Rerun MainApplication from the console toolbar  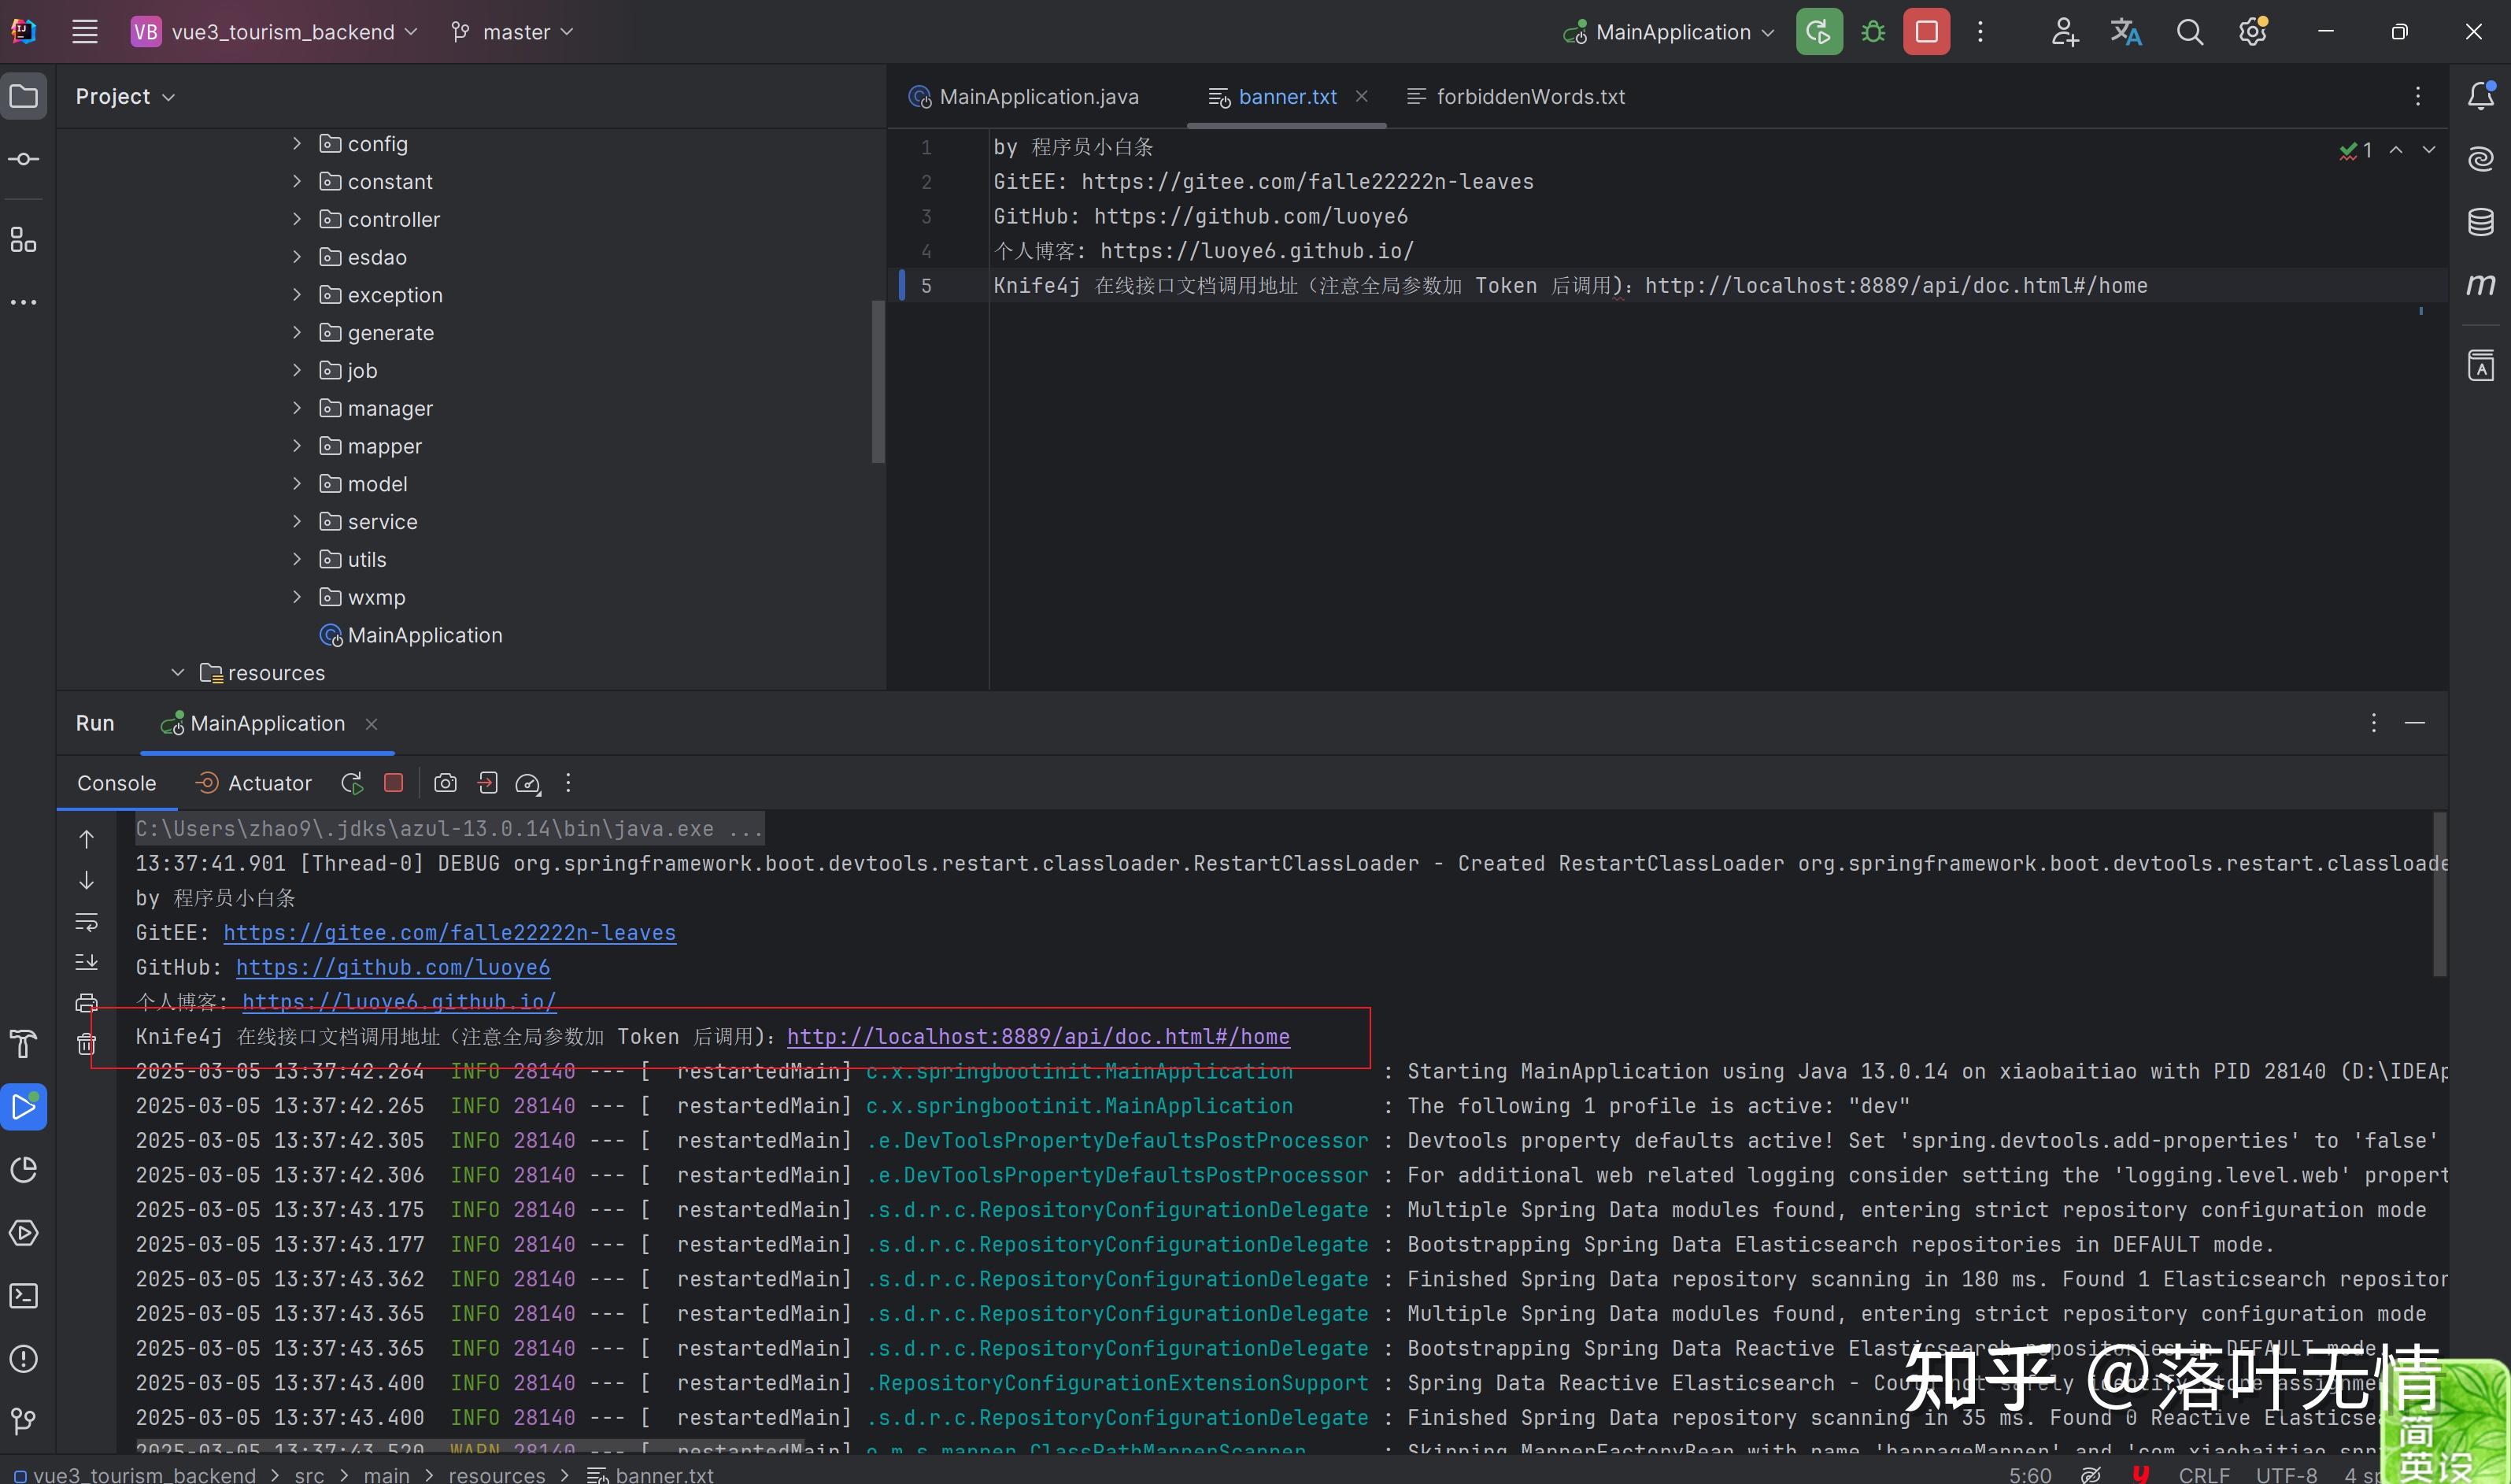click(x=351, y=783)
